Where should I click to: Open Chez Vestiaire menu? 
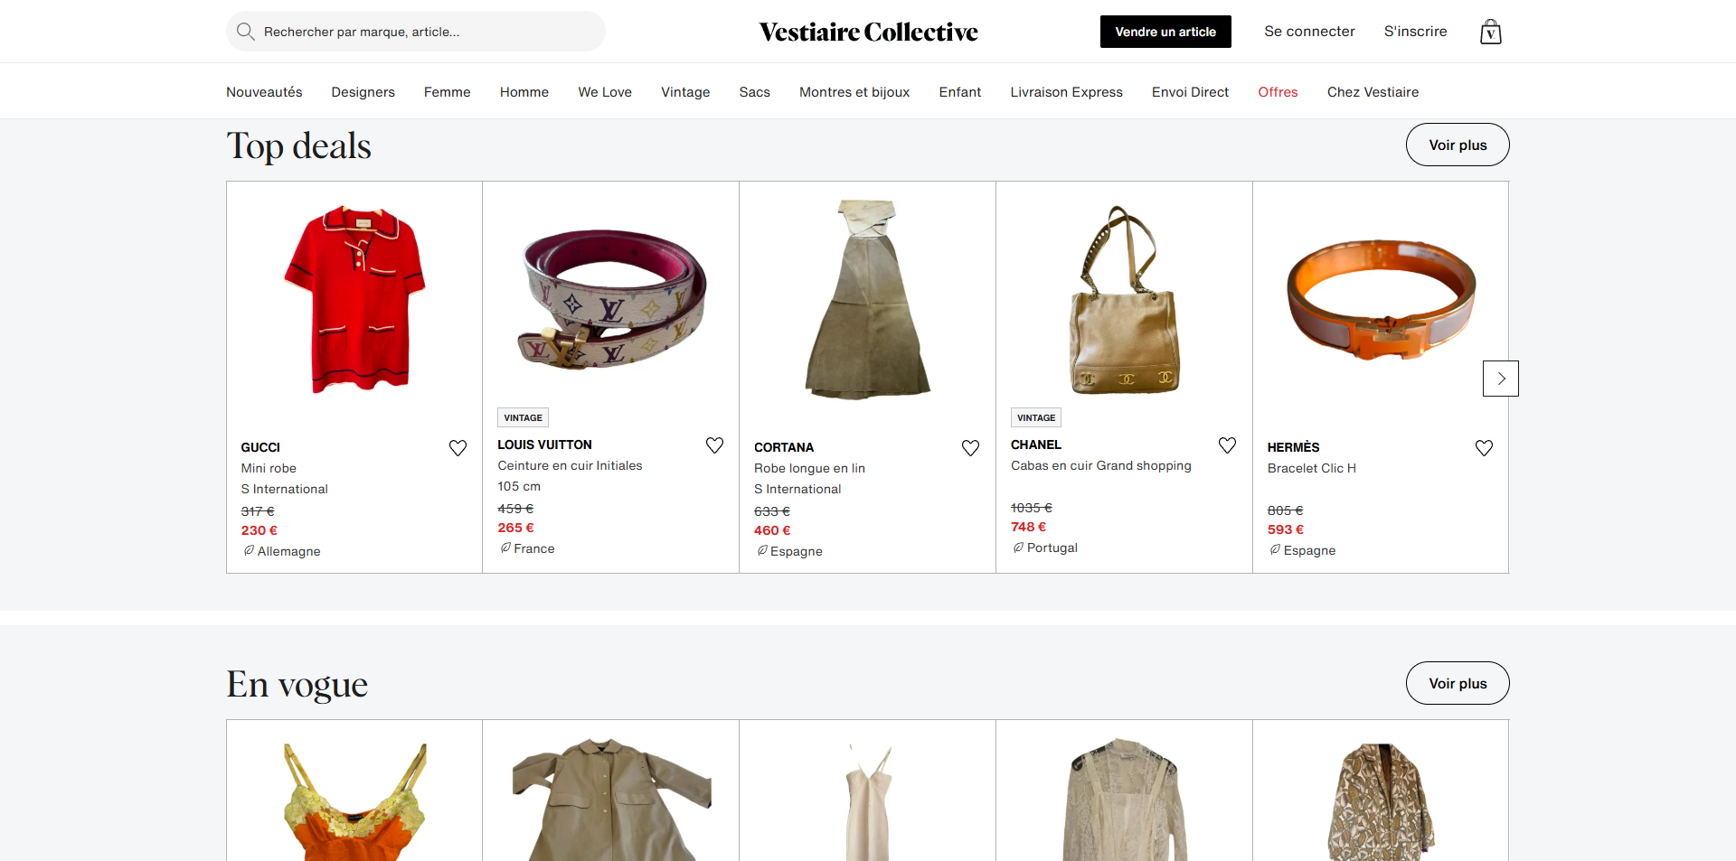pyautogui.click(x=1373, y=92)
